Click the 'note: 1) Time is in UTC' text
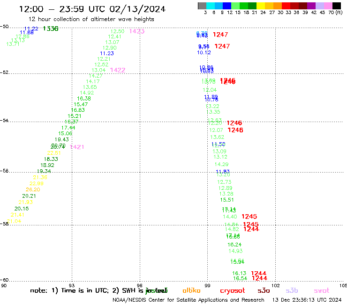347x304 pixels. click(69, 290)
